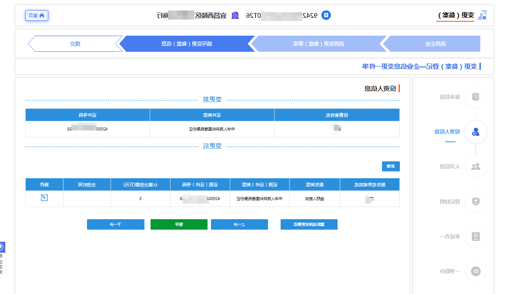
Task: Go to the 选择变更(备案)事项 step
Action: (318, 43)
